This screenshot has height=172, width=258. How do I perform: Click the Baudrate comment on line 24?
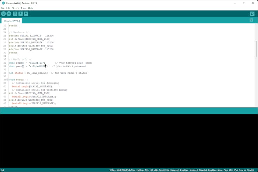[x=19, y=32]
